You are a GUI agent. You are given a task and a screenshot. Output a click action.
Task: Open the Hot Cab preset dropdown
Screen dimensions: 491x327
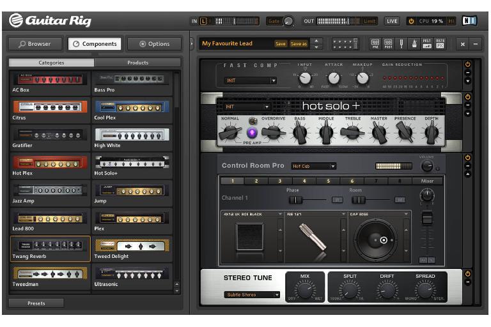tap(313, 166)
